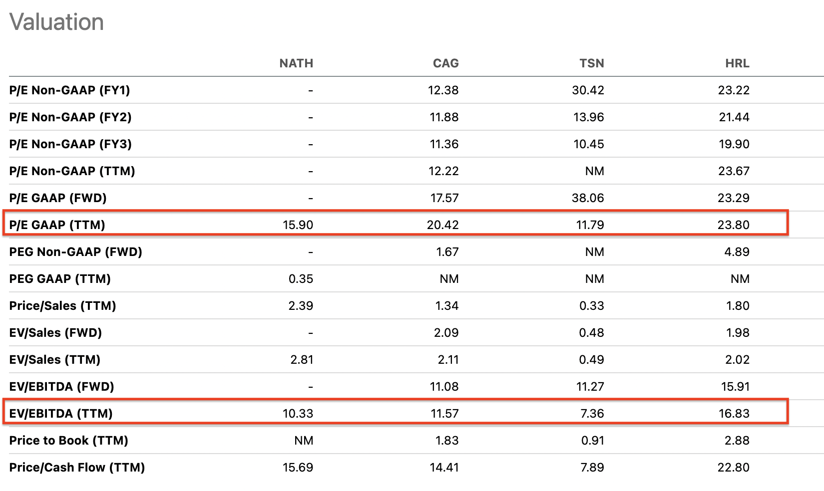Viewport: 824px width, 491px height.
Task: Open the TSN ticker column header
Action: pyautogui.click(x=591, y=63)
